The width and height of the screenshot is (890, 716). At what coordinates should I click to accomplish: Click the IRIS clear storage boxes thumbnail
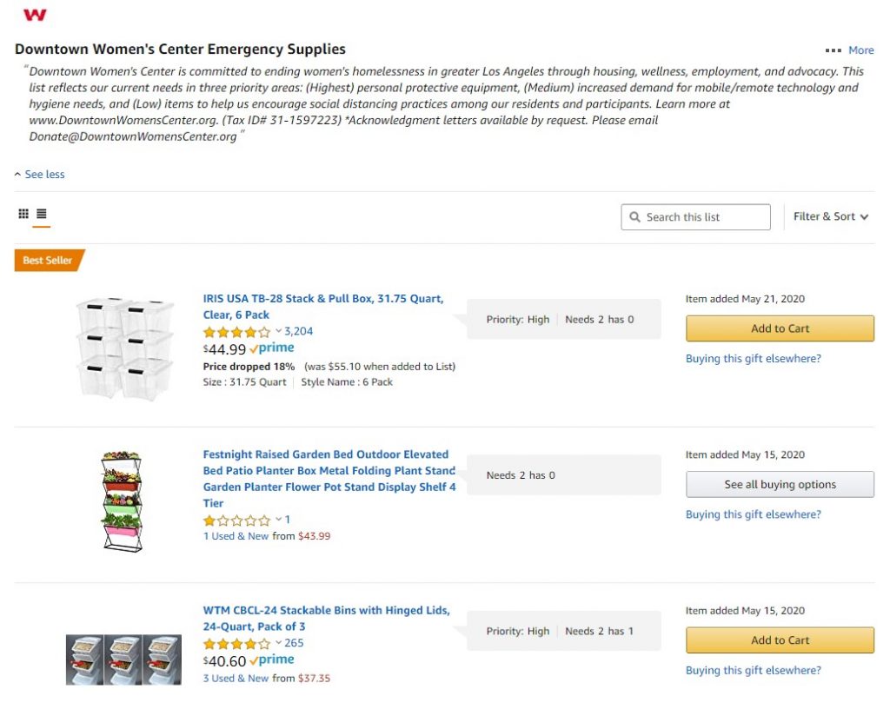125,348
